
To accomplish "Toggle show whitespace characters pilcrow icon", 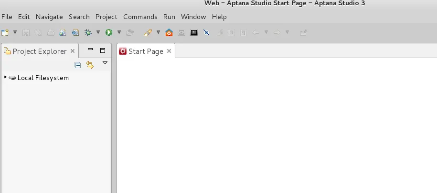I will click(x=243, y=32).
